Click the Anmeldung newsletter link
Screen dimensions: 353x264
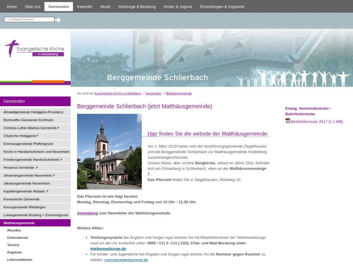click(88, 213)
